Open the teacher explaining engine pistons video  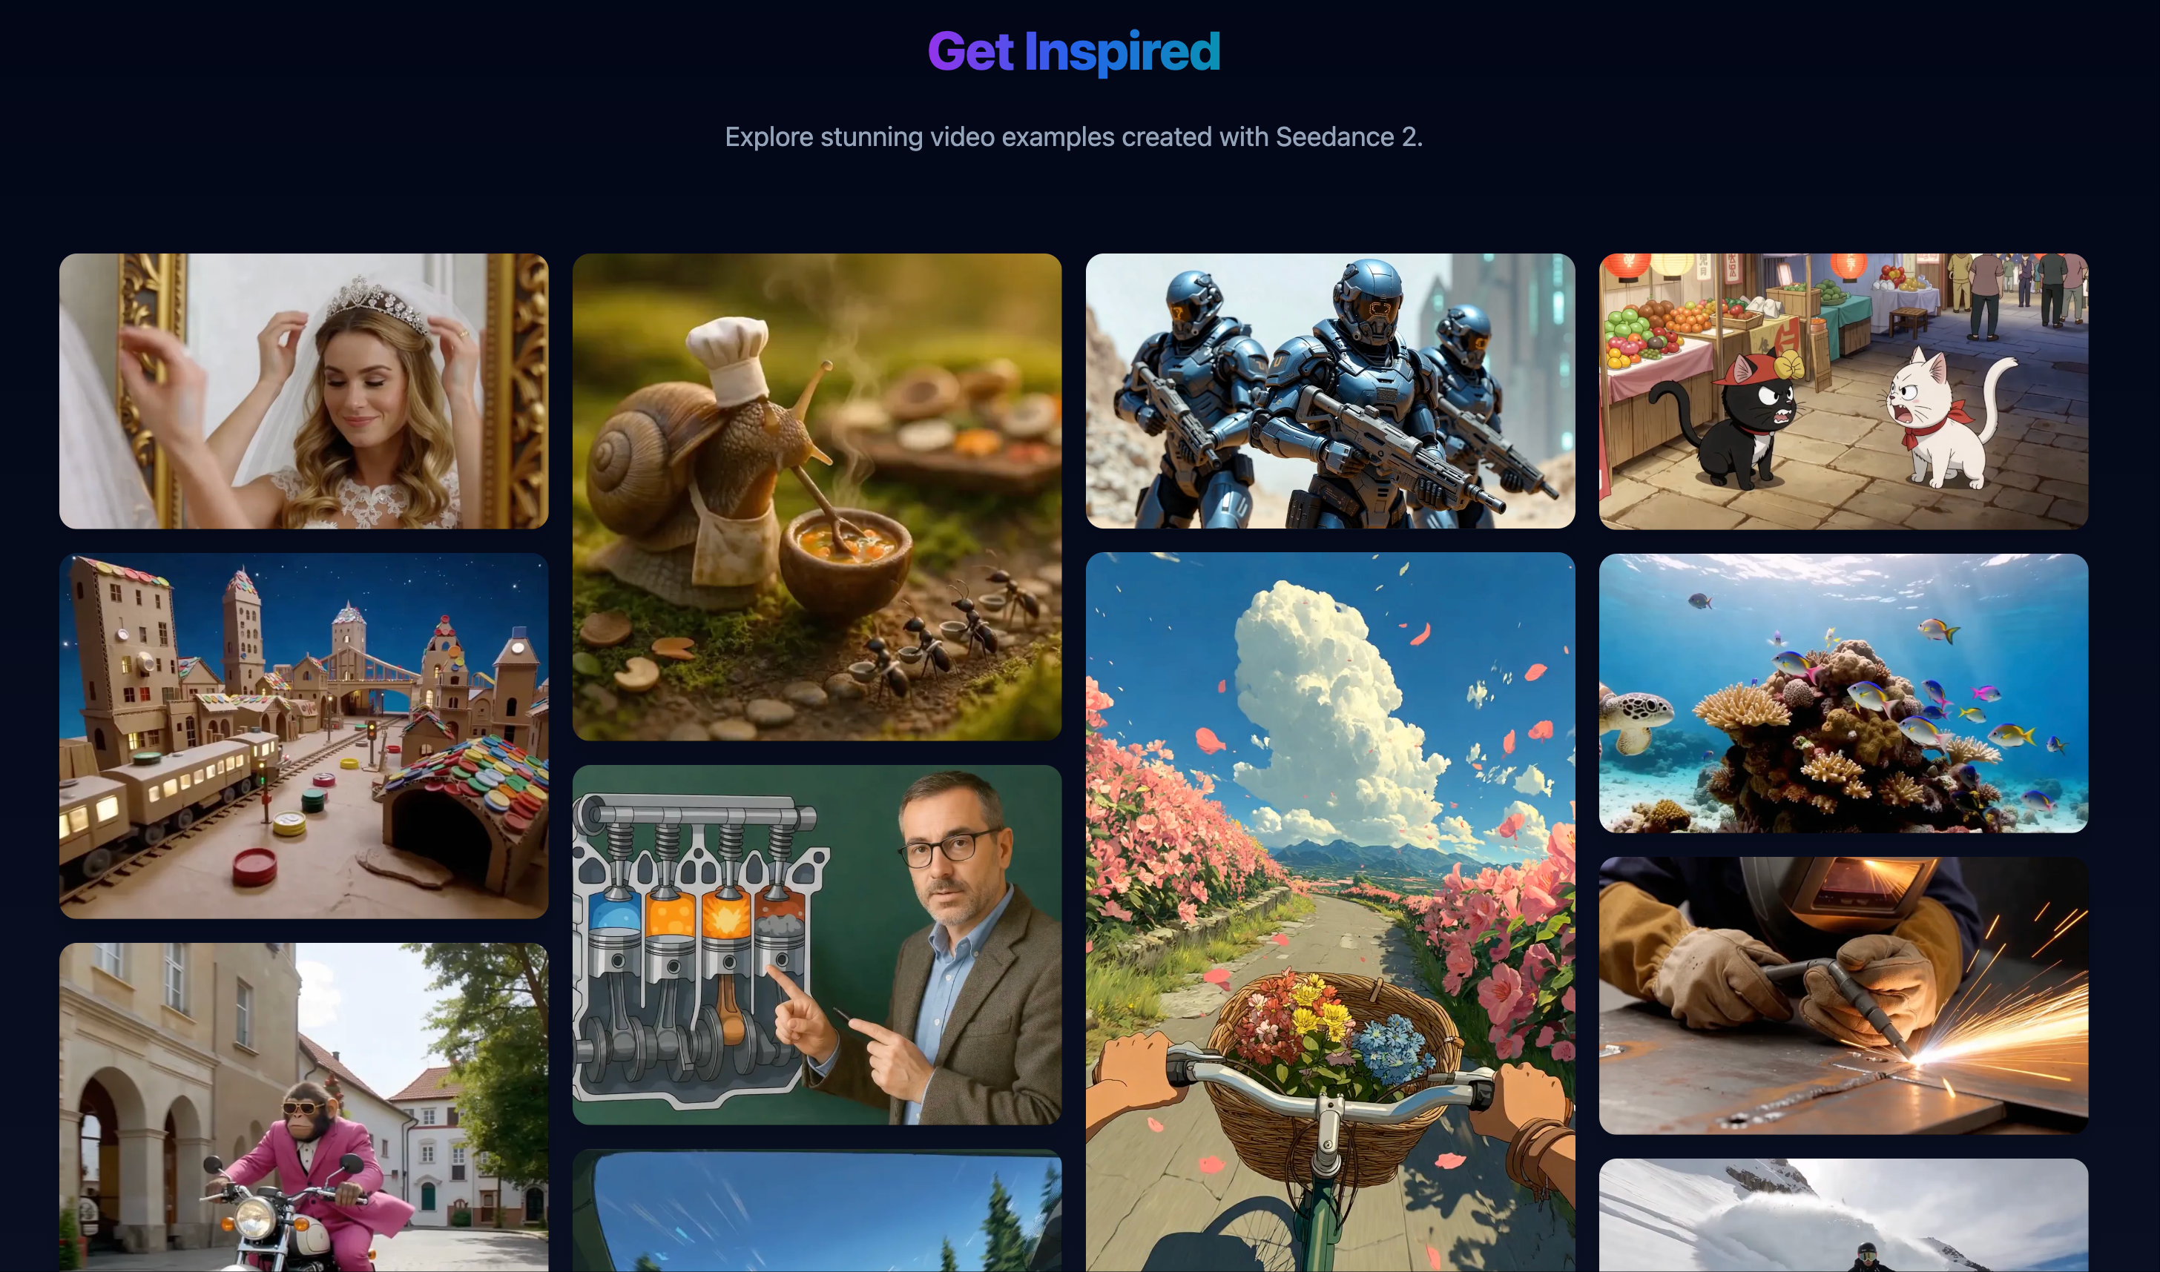[x=817, y=945]
